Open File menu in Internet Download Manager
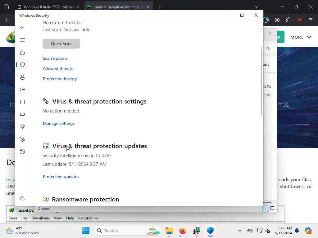Screen dimensions: 318x238 pyautogui.click(x=24, y=218)
